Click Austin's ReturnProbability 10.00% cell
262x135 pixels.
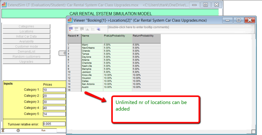pyautogui.click(x=146, y=87)
